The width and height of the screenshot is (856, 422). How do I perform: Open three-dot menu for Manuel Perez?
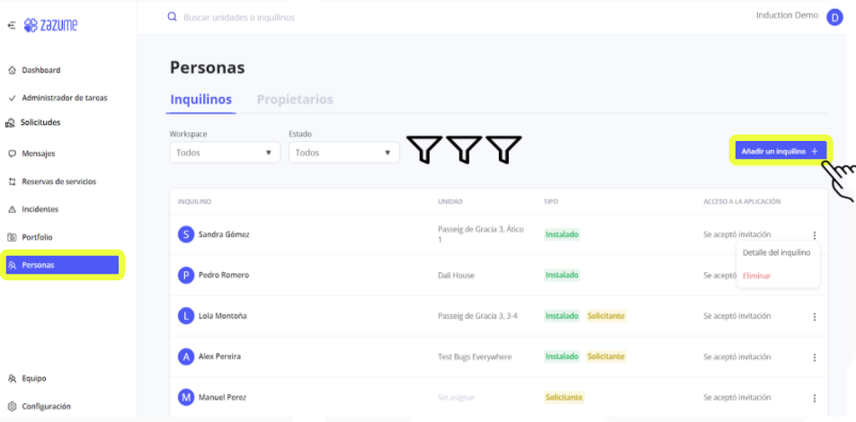(x=814, y=398)
